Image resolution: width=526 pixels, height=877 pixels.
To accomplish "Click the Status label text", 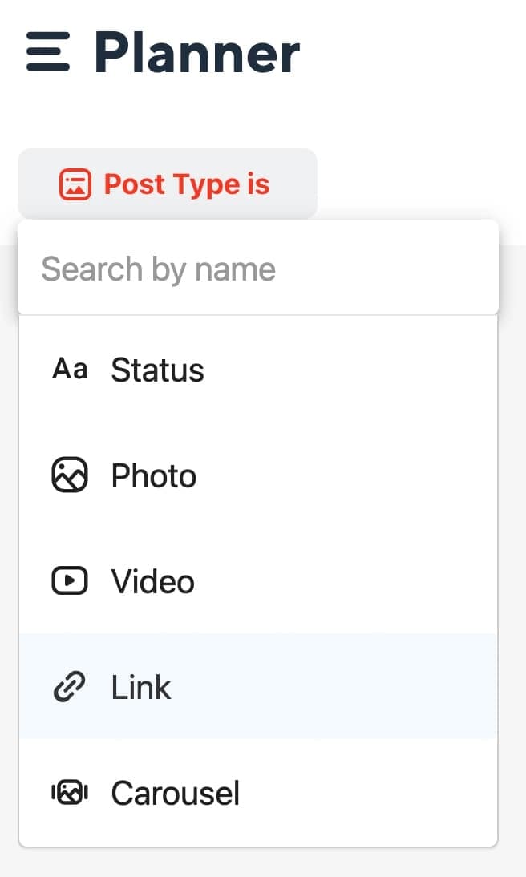I will pyautogui.click(x=157, y=370).
